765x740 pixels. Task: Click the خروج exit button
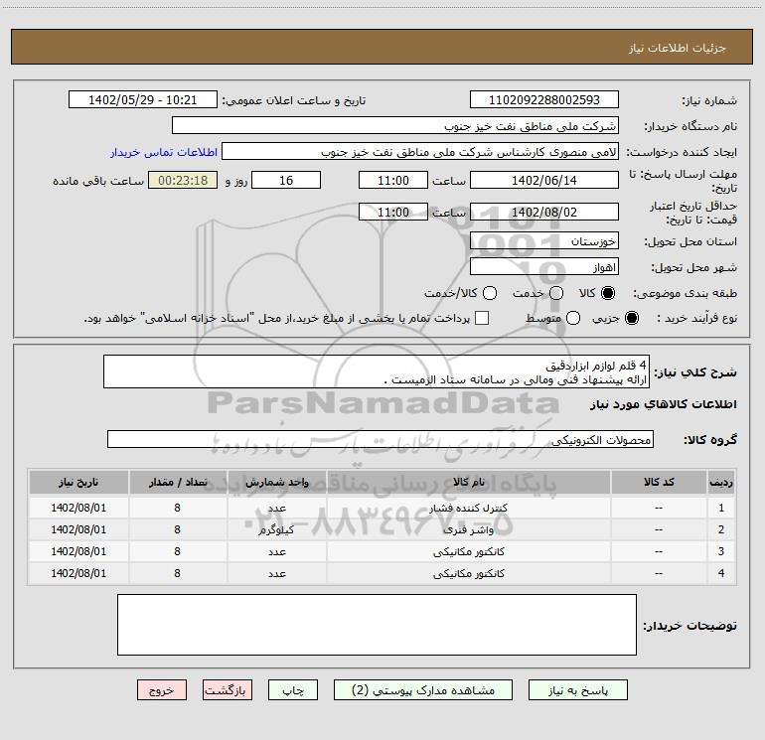click(162, 690)
